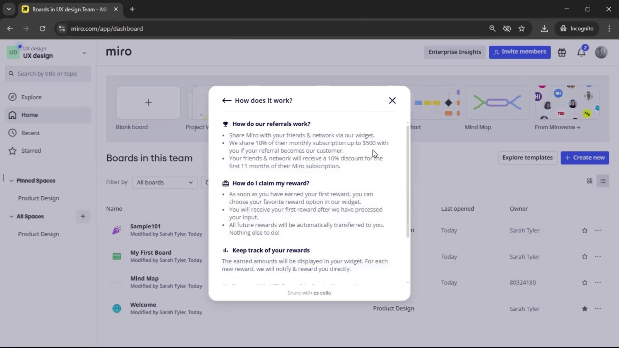Unstar the Welcome board

pos(585,309)
